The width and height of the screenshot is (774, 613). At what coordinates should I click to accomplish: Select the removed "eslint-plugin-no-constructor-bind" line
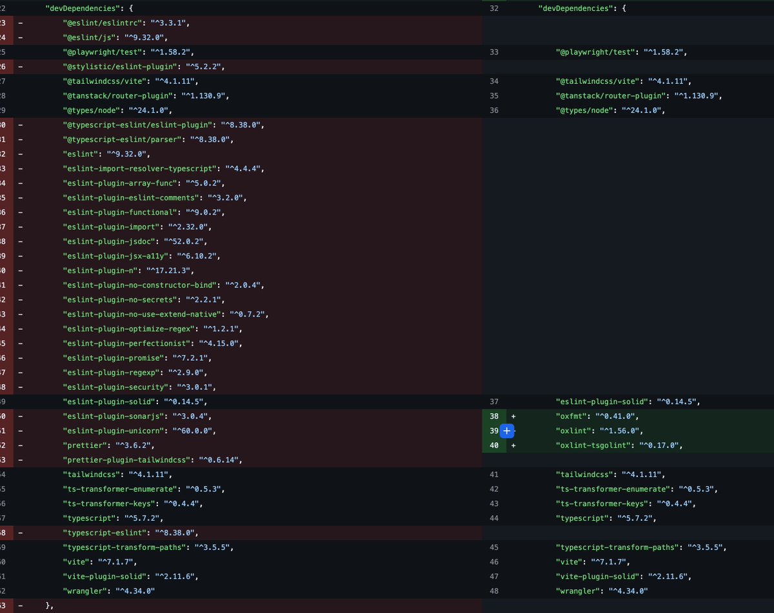[241, 285]
